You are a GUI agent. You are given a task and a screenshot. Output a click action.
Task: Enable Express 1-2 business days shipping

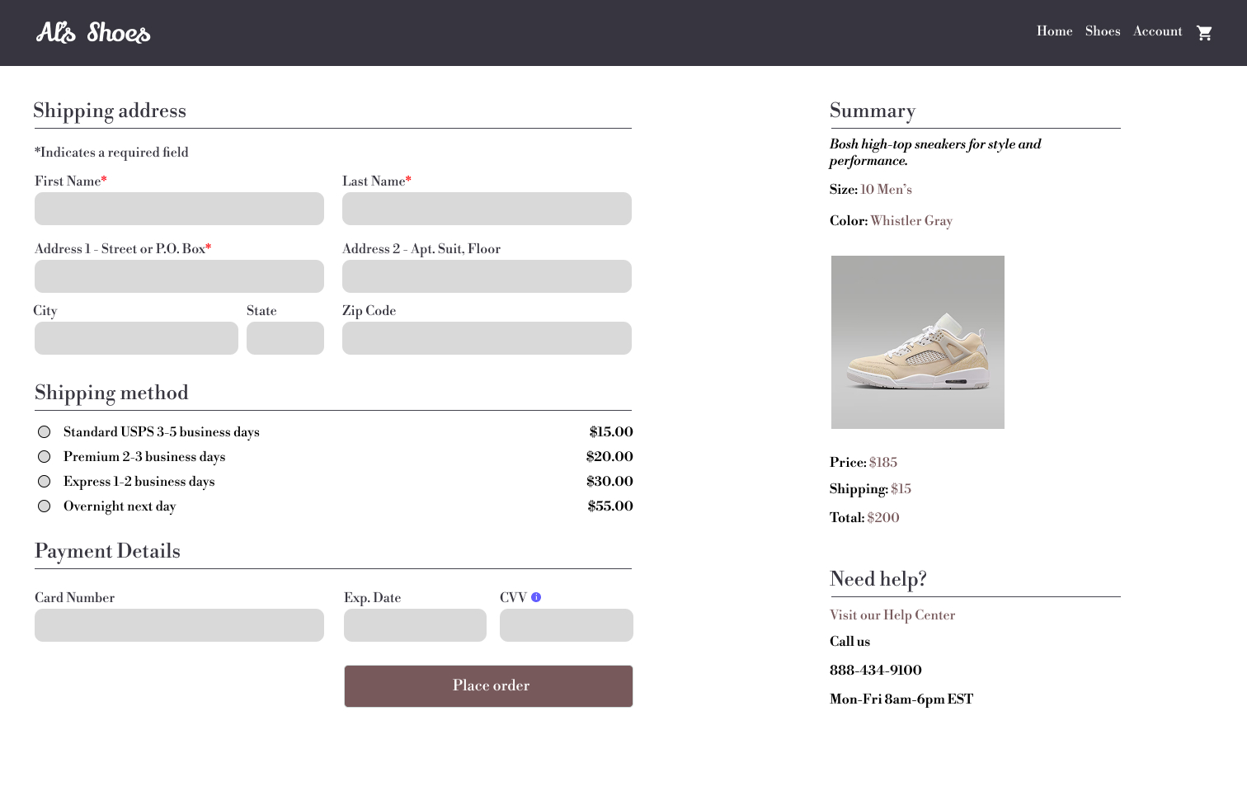click(x=44, y=481)
